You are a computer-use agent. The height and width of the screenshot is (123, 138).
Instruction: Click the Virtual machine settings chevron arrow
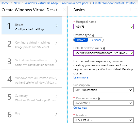point(56,61)
